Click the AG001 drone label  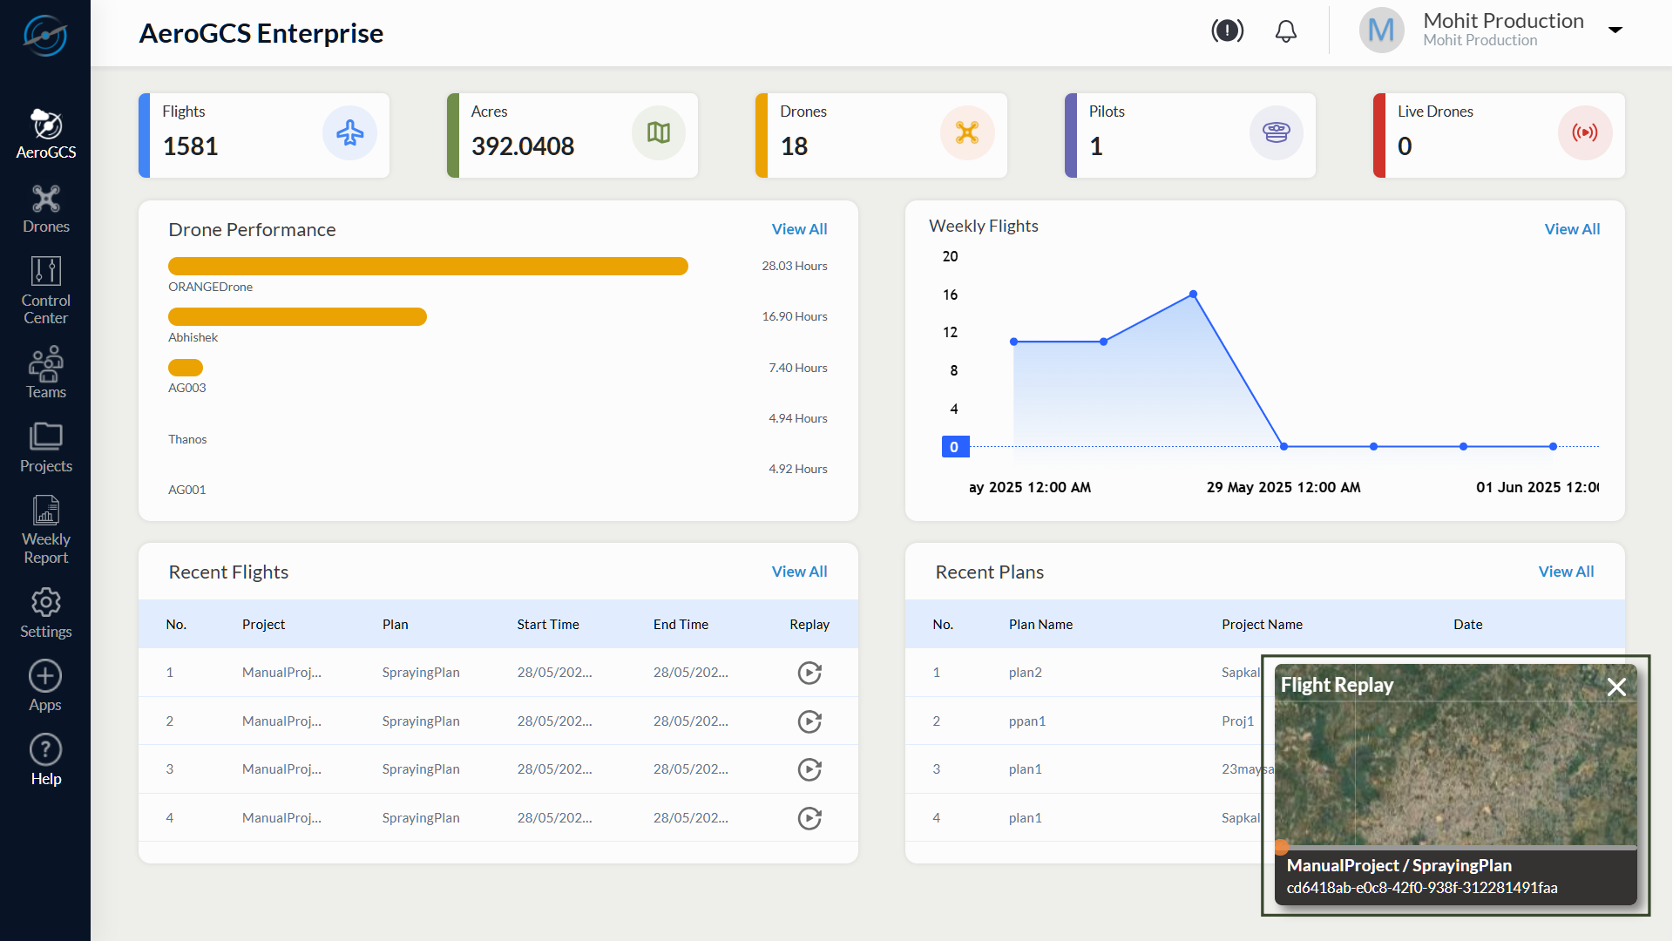(x=186, y=490)
